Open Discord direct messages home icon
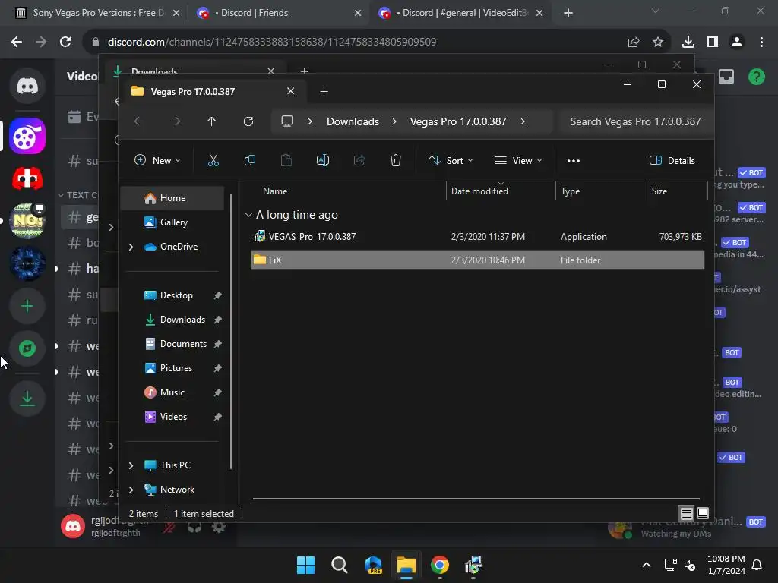 pyautogui.click(x=27, y=86)
